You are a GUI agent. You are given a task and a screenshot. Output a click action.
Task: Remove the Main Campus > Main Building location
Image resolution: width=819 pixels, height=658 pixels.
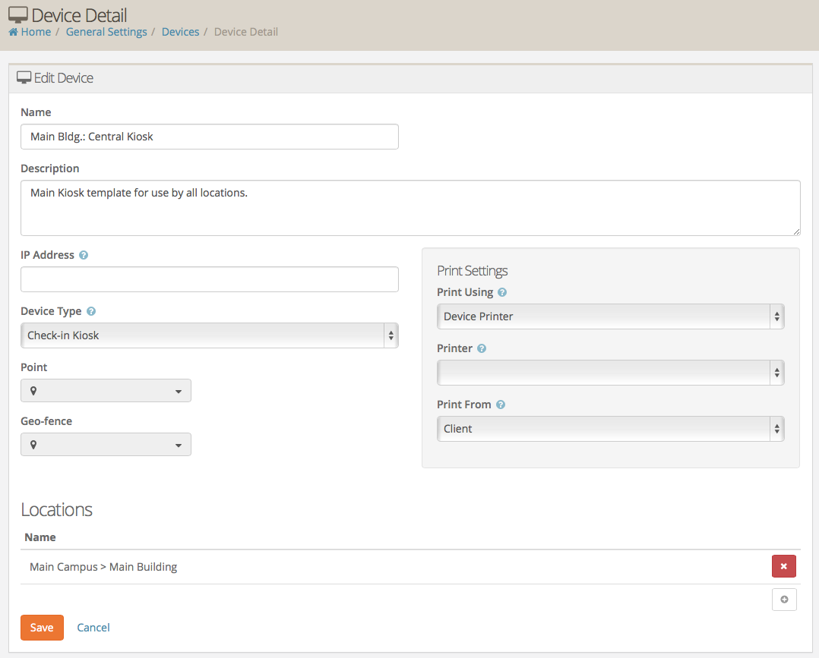pos(783,566)
